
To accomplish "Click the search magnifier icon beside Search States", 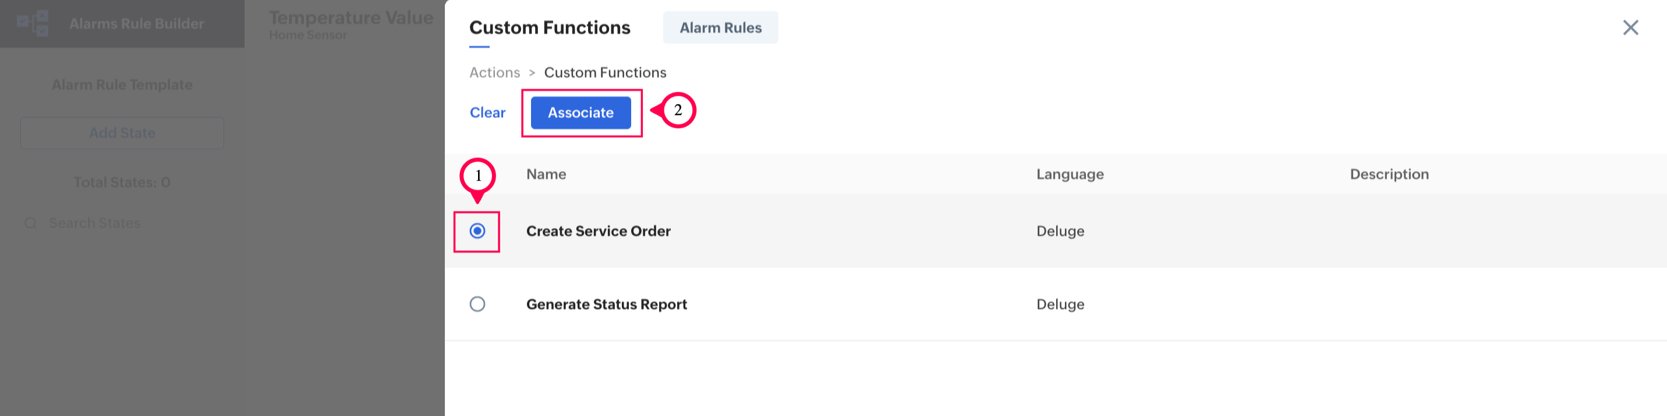I will (x=30, y=223).
